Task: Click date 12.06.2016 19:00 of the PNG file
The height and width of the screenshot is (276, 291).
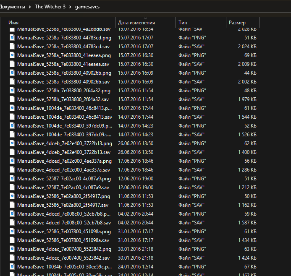Action: pos(136,179)
